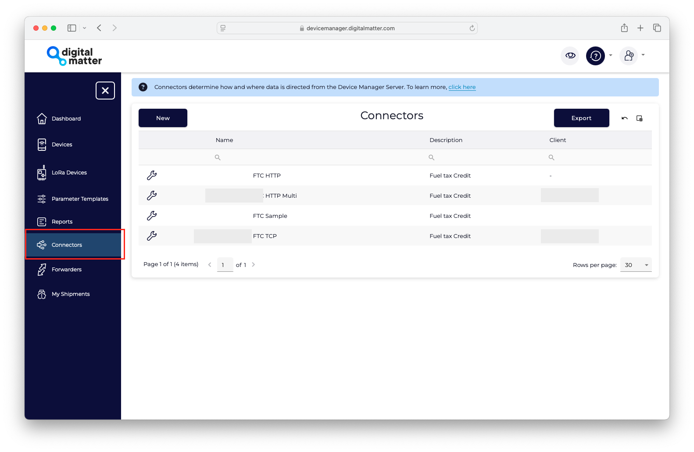Click Fuel tax Credit in FTC Sample row

pyautogui.click(x=450, y=216)
